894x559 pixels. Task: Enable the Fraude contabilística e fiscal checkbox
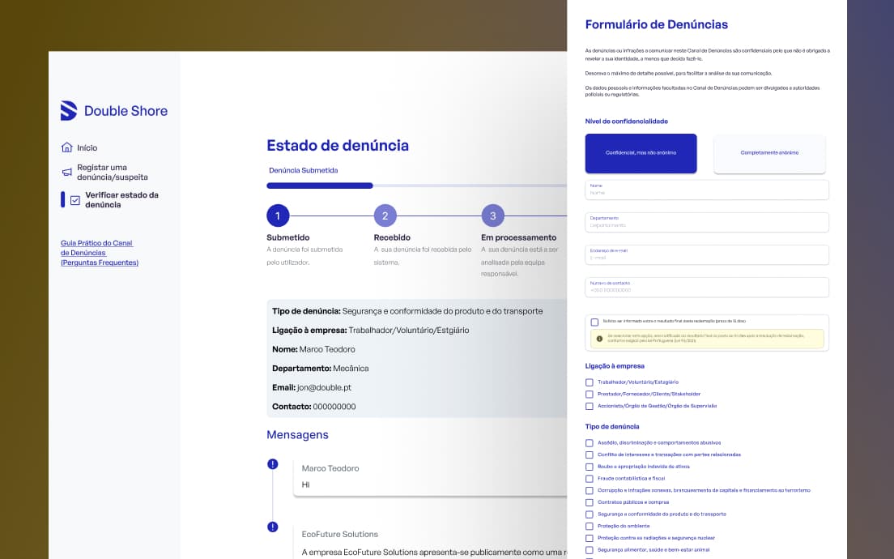click(589, 478)
